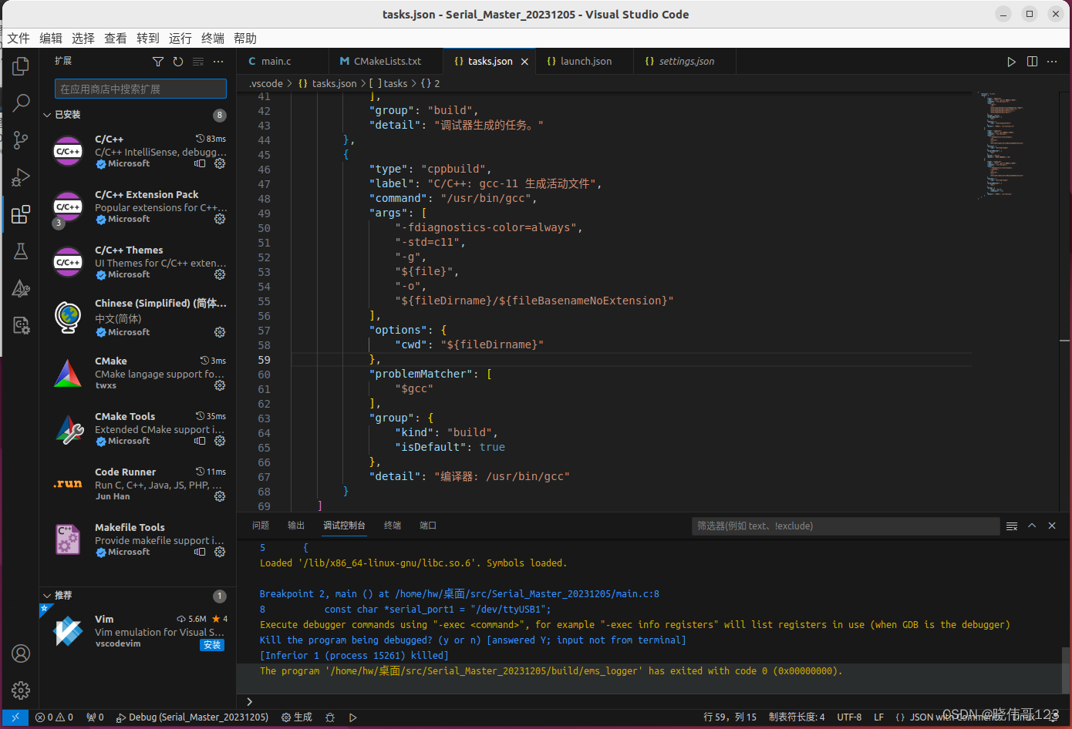The image size is (1072, 729).
Task: Collapse the installed extensions section
Action: click(48, 115)
